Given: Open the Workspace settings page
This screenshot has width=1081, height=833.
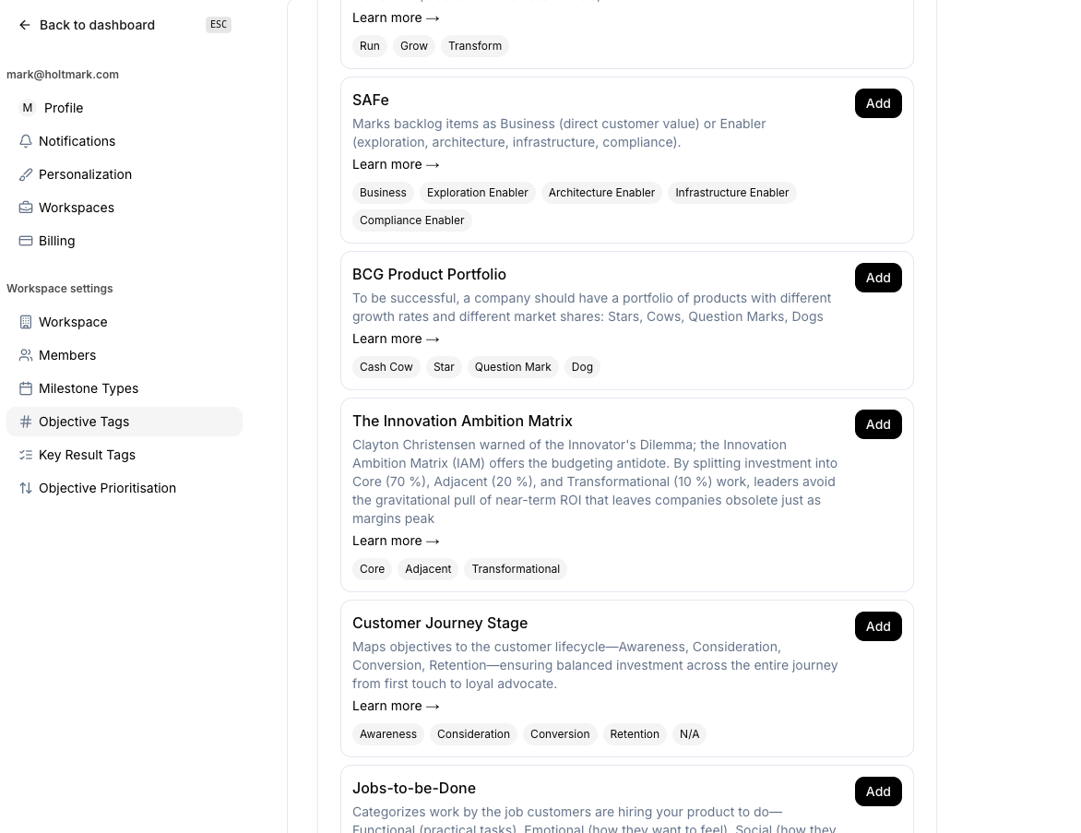Looking at the screenshot, I should (73, 322).
